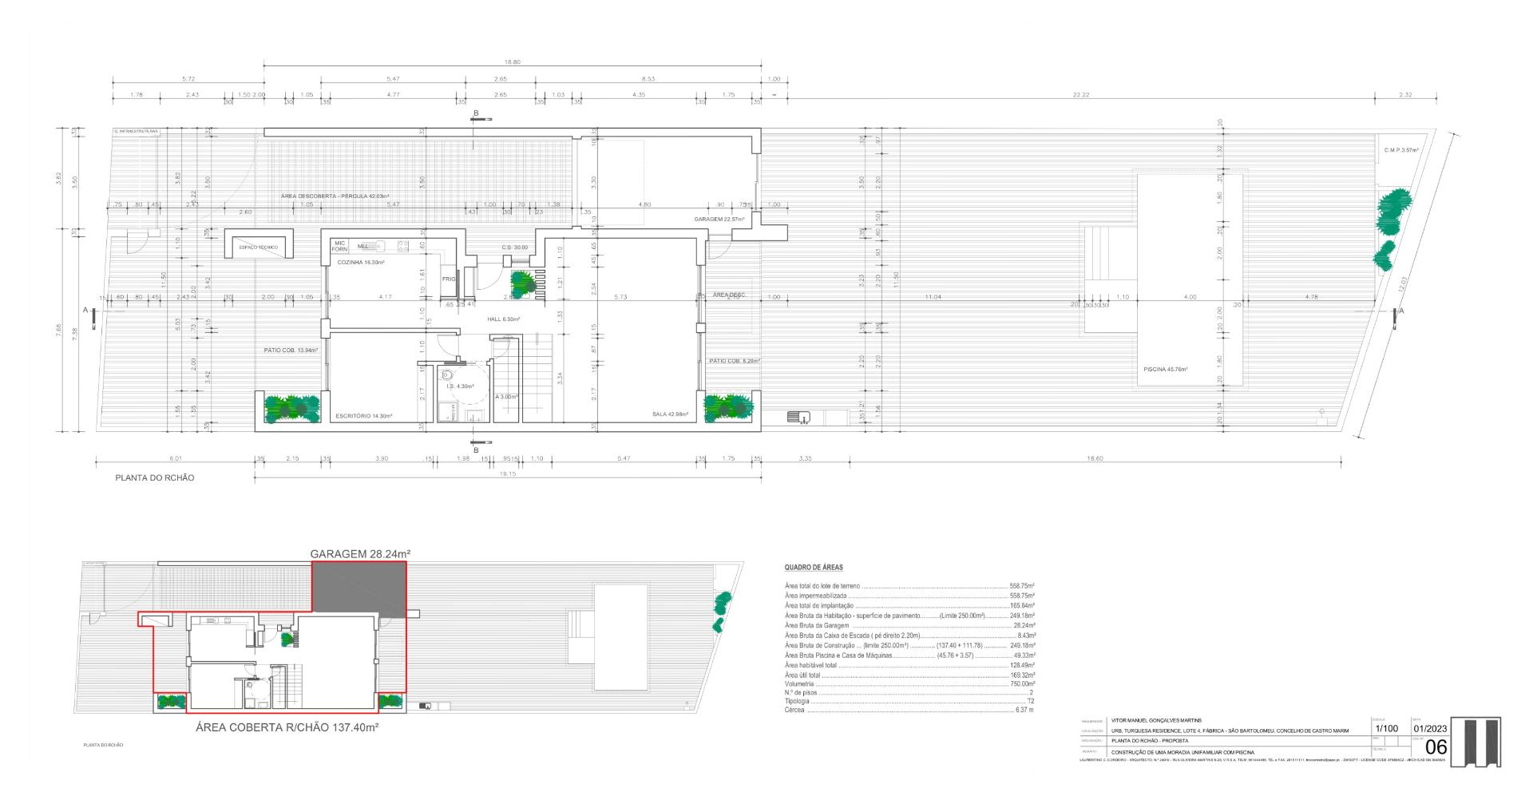Screen dimensions: 1533x792
Task: Click the PISCINA 45.76m² pool label
Action: pos(1165,370)
